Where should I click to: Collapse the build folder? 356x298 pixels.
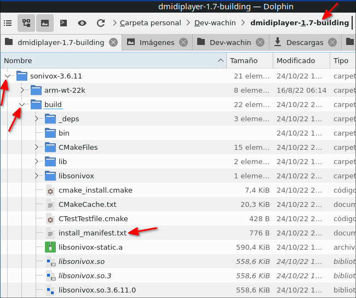coord(22,104)
